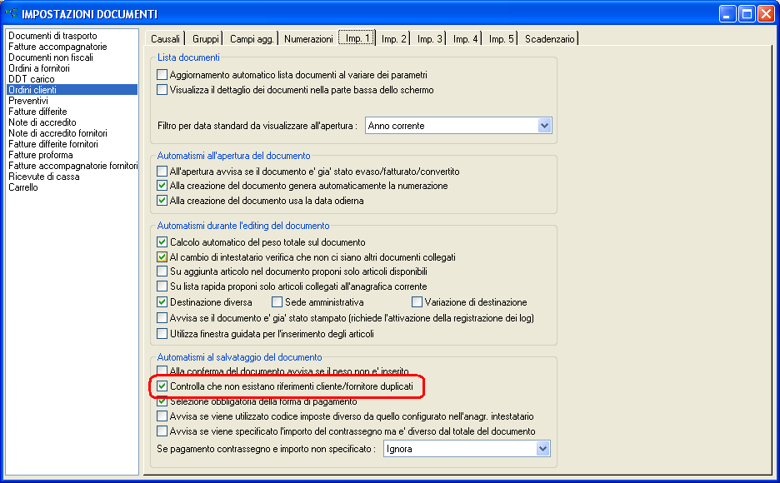Enable Avvisa se documento gia' stampato checkbox

pos(162,318)
